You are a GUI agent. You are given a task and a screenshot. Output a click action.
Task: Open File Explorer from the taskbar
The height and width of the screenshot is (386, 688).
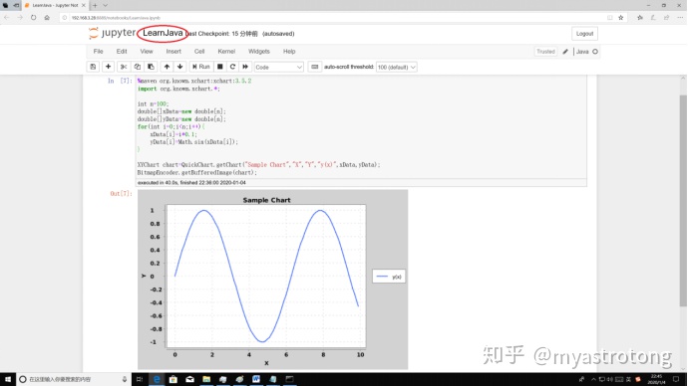pos(206,379)
